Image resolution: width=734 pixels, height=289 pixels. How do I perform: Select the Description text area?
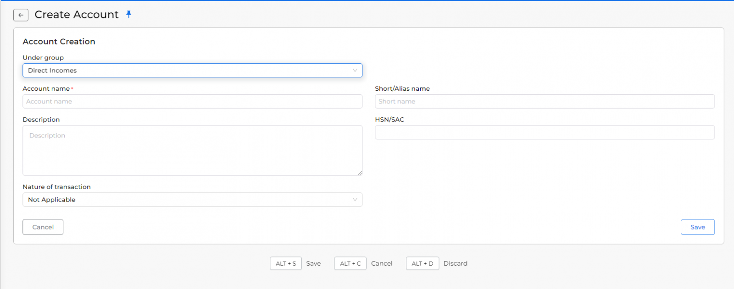[x=192, y=151]
